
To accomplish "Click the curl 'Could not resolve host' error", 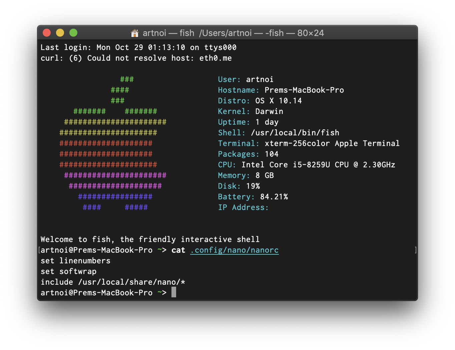I will click(136, 58).
